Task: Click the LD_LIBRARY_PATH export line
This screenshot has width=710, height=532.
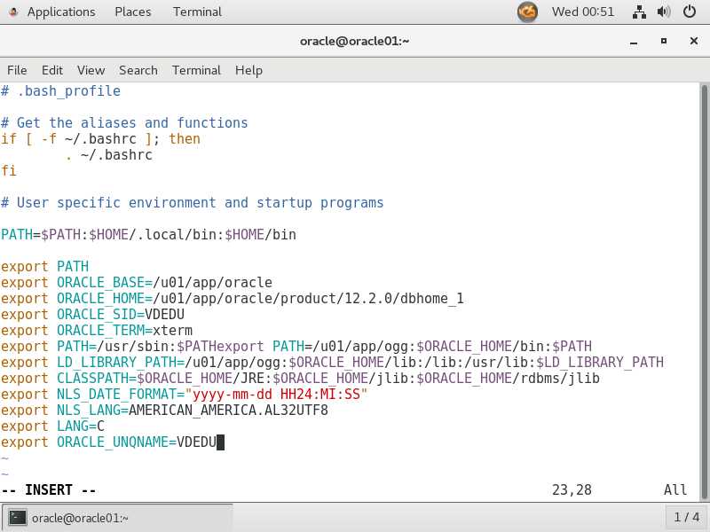Action: coord(332,363)
